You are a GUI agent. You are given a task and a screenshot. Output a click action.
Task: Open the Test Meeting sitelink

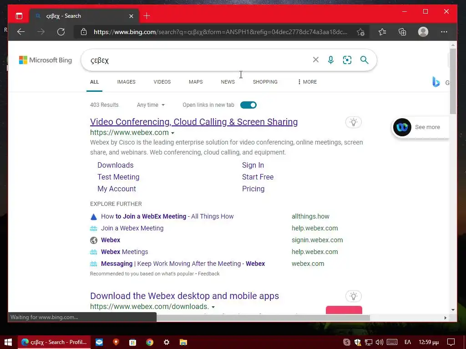pos(118,177)
